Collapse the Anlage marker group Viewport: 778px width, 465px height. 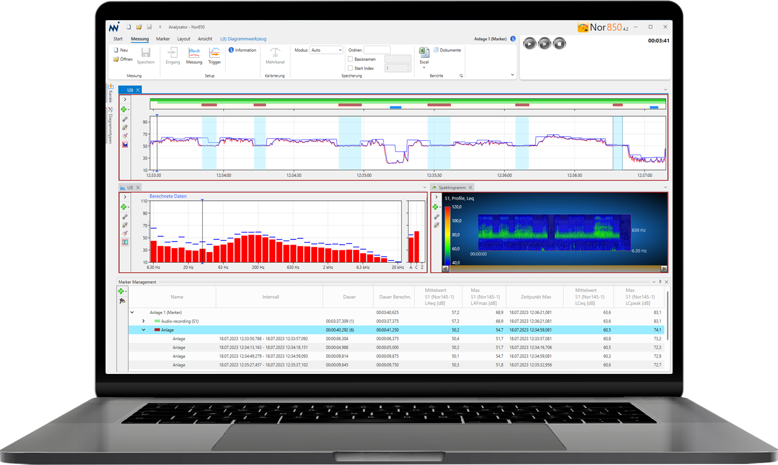click(143, 330)
